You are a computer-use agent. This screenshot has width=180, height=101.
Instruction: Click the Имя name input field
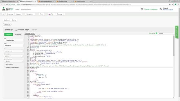click(x=13, y=40)
